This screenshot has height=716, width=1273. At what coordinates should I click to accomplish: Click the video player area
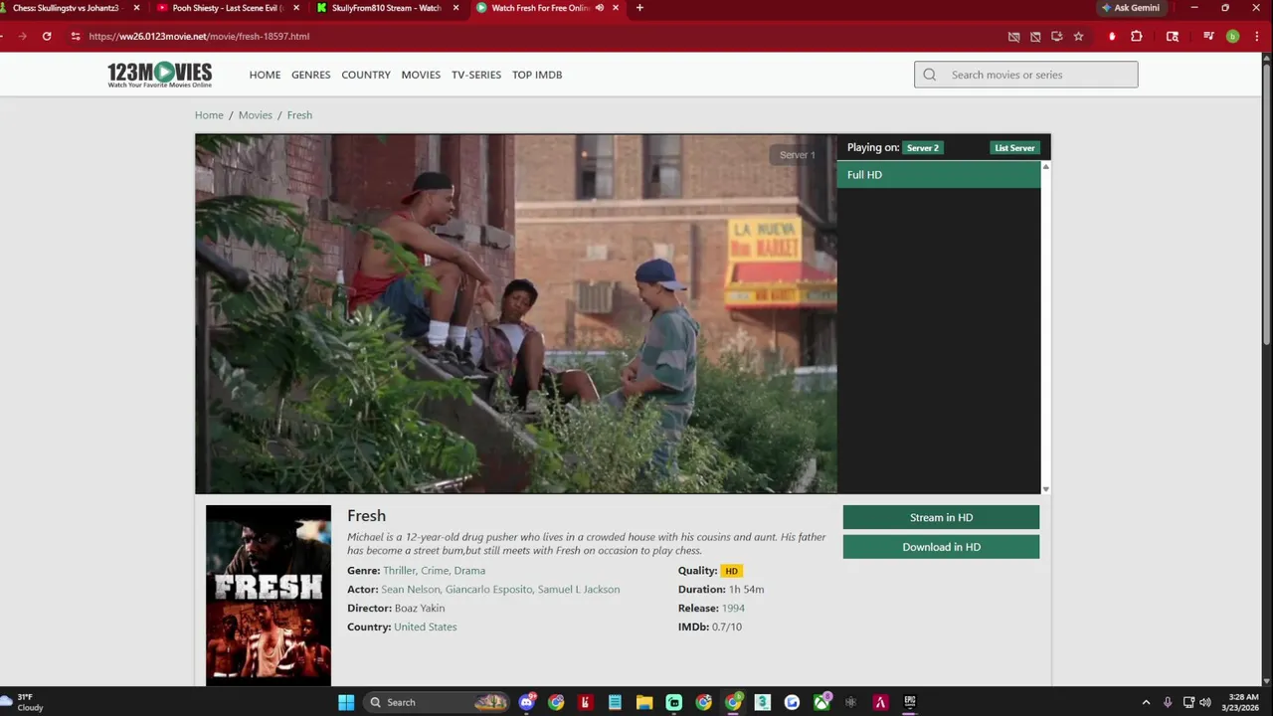516,314
